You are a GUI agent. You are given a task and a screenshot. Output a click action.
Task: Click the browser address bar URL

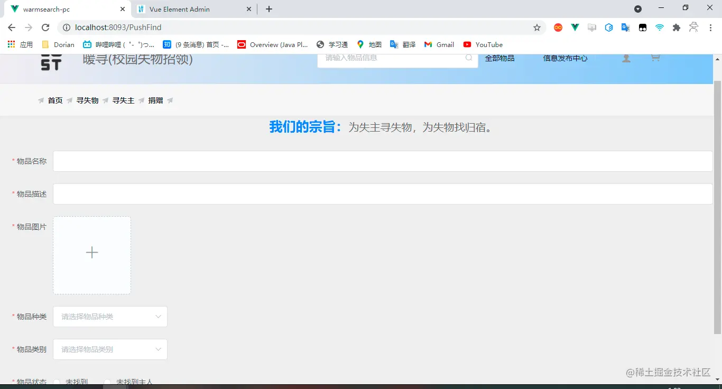coord(118,27)
